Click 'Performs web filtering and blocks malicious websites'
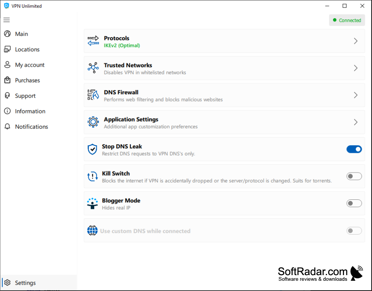This screenshot has height=291, width=372. click(163, 100)
